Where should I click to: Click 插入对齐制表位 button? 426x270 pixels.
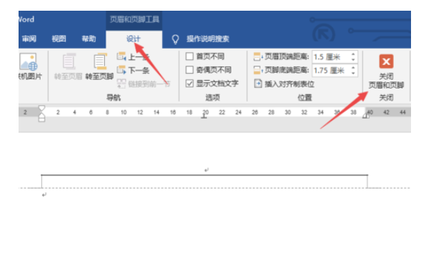284,84
